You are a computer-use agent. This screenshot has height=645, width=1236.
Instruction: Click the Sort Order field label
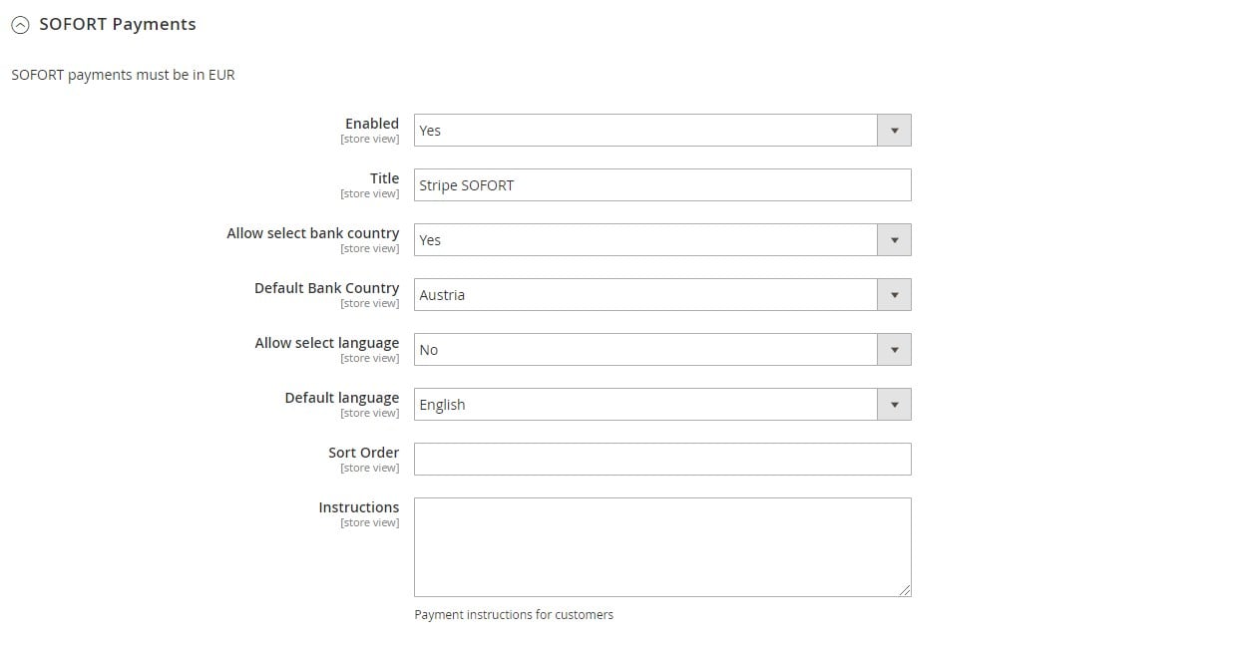pyautogui.click(x=364, y=453)
